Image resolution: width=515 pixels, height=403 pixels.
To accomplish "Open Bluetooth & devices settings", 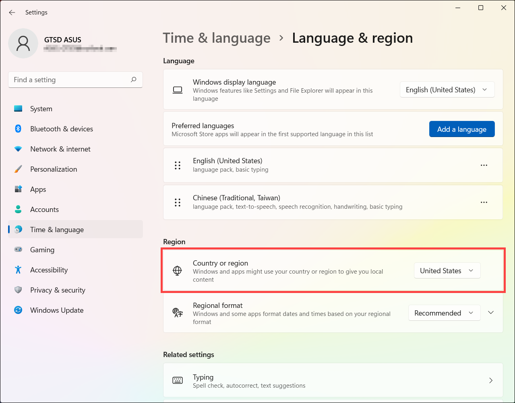I will (x=75, y=129).
